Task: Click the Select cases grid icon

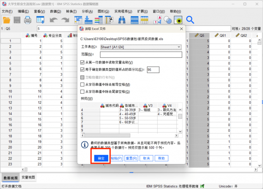Action: point(144,20)
